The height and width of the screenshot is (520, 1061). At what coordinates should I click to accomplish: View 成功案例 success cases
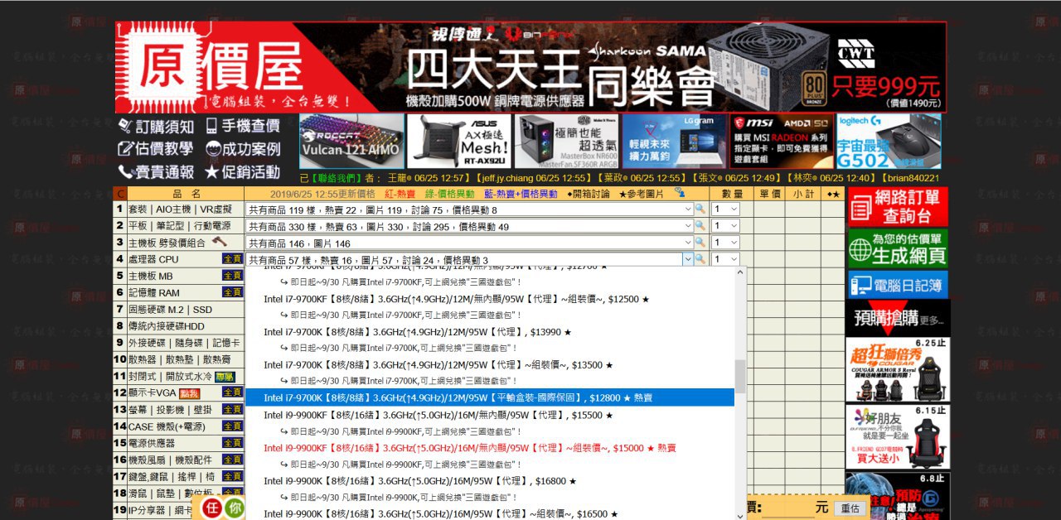coord(243,149)
